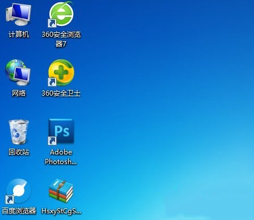Select the Adobe Photoshop shortcut icon
Image resolution: width=254 pixels, height=220 pixels.
[61, 132]
